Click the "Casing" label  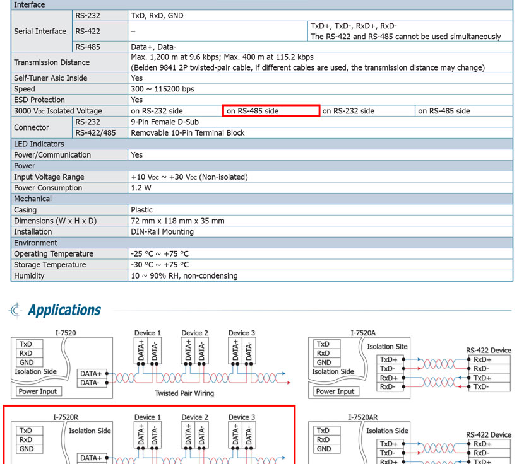click(25, 210)
